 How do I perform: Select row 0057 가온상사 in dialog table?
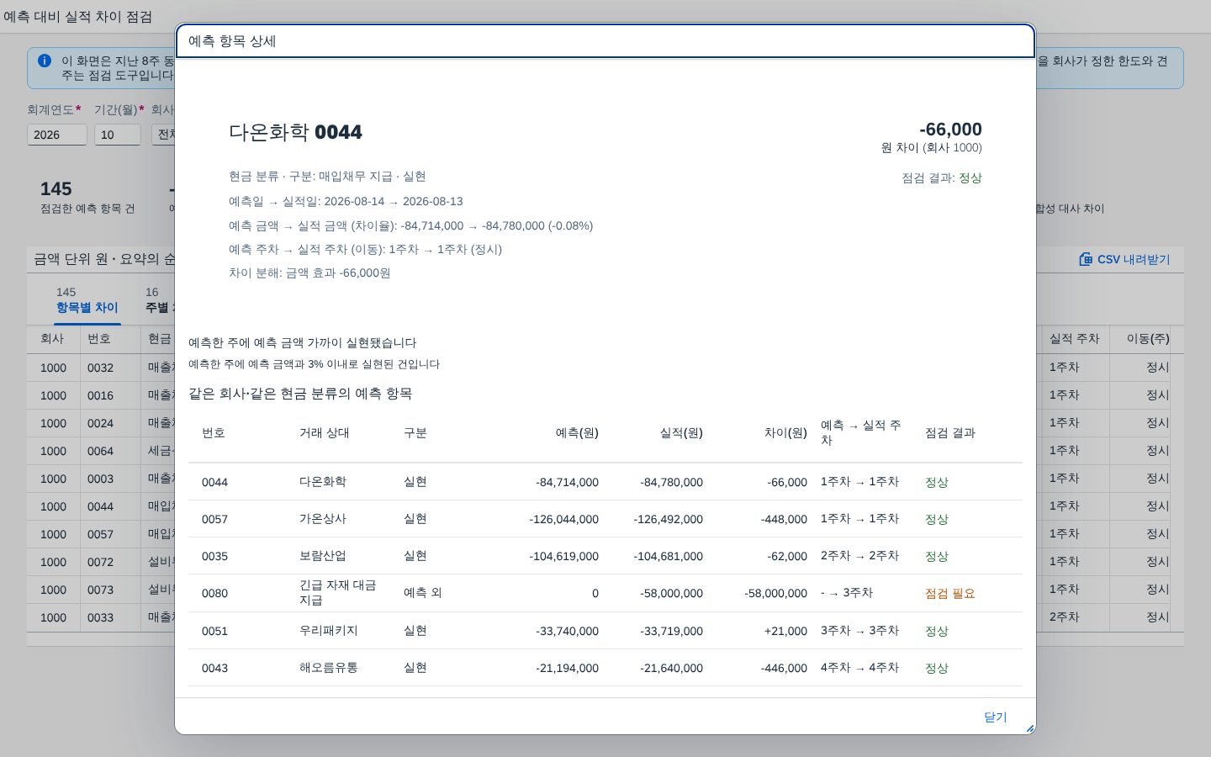[605, 519]
